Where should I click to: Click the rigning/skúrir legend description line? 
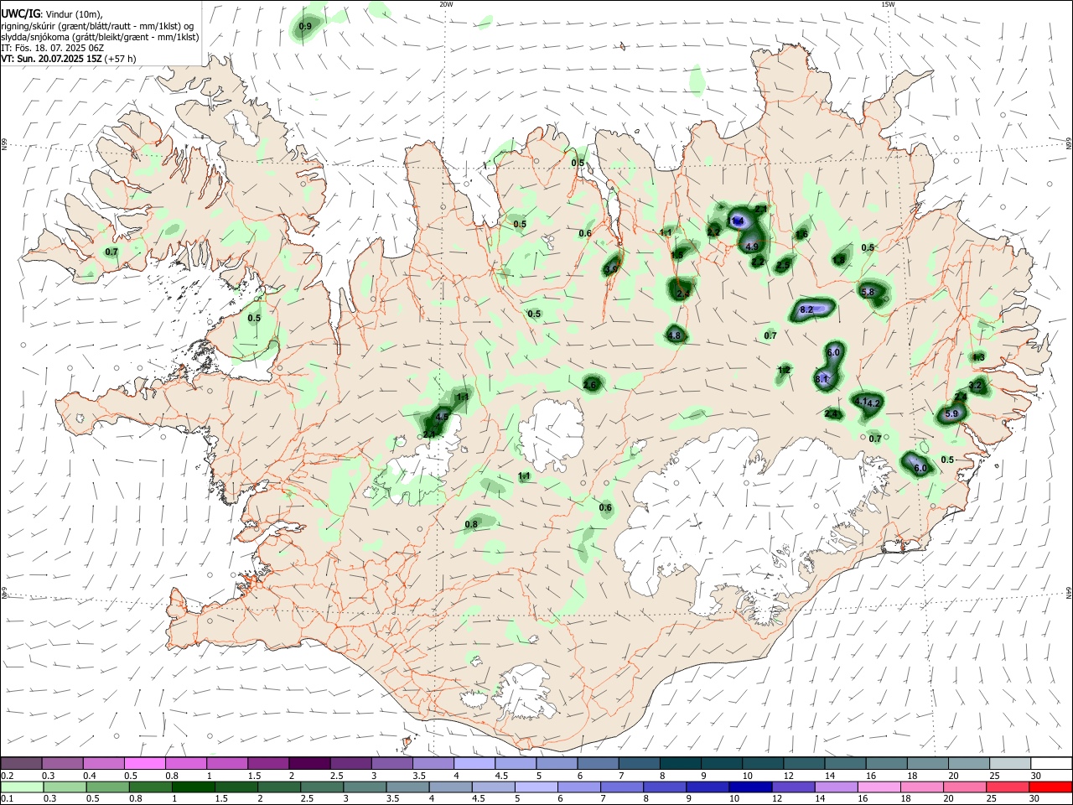point(97,26)
